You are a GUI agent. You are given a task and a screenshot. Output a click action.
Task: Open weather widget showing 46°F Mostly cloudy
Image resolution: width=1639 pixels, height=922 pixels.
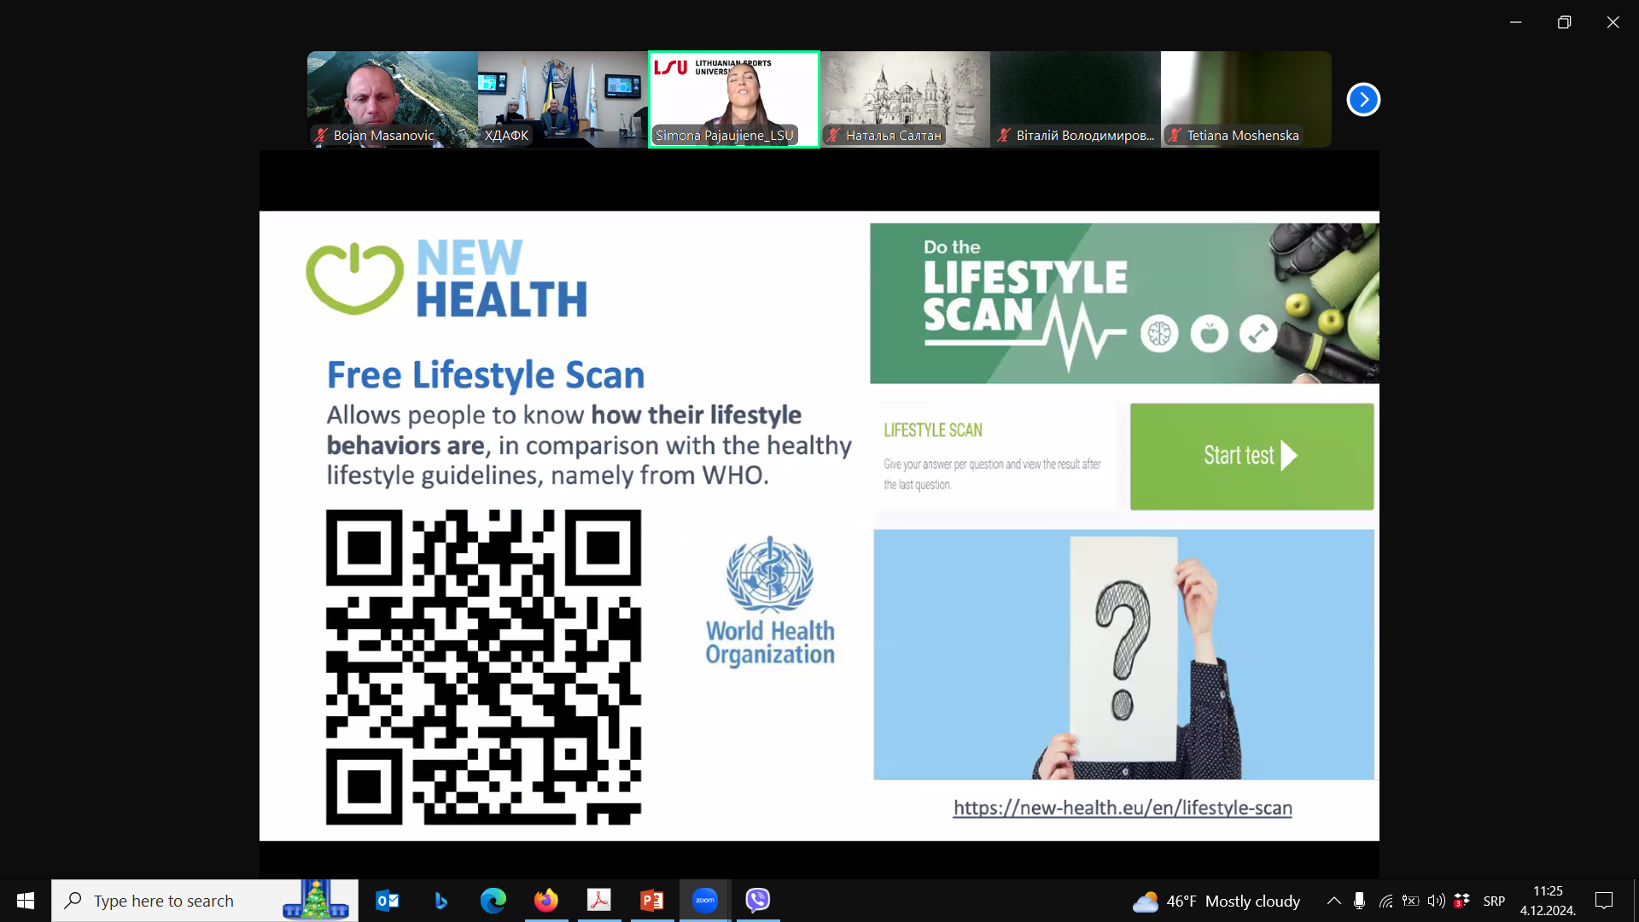coord(1216,901)
